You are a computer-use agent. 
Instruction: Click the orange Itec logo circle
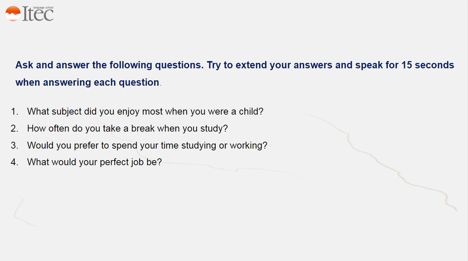(x=13, y=13)
